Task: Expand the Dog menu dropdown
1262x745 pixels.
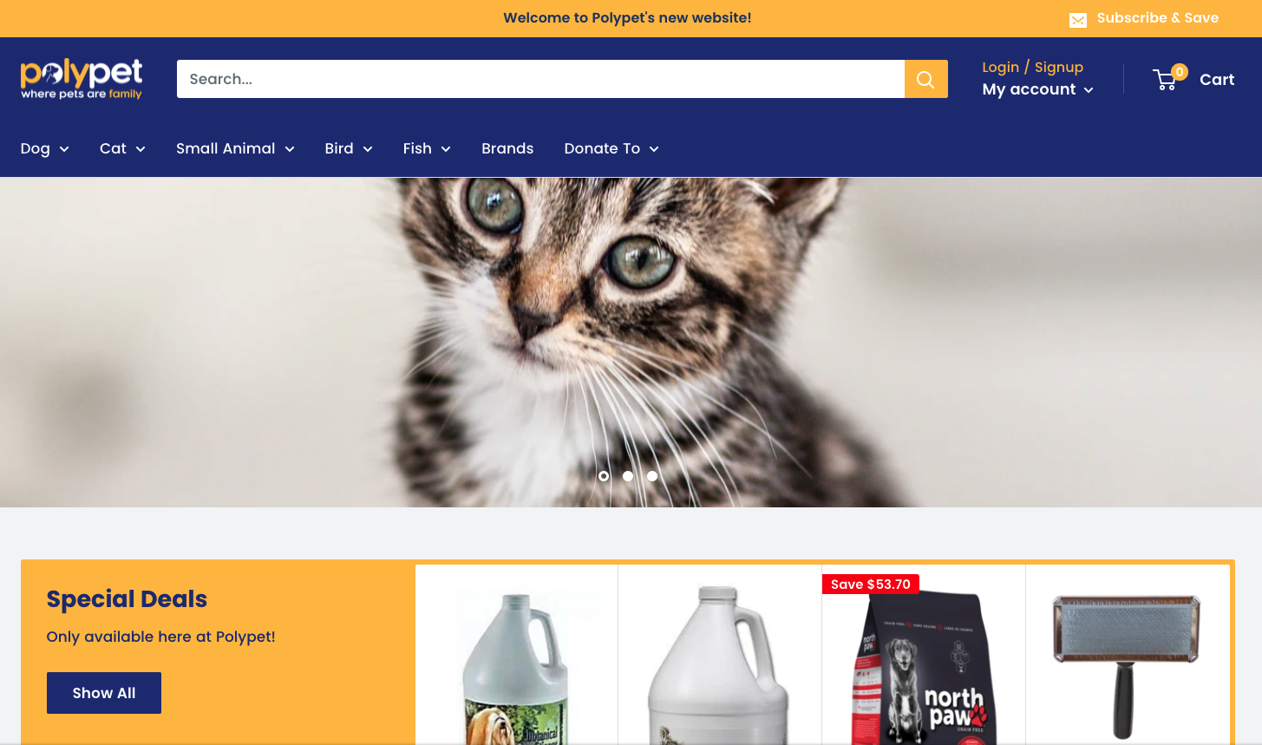Action: point(45,148)
